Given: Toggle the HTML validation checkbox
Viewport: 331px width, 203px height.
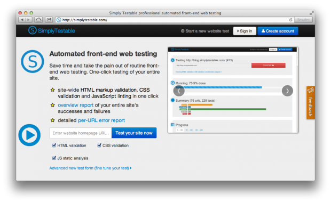Looking at the screenshot, I should click(54, 145).
